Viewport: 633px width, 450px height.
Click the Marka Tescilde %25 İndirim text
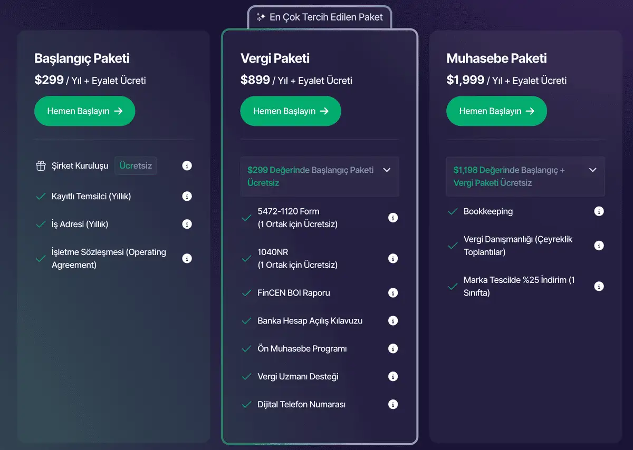pyautogui.click(x=519, y=286)
